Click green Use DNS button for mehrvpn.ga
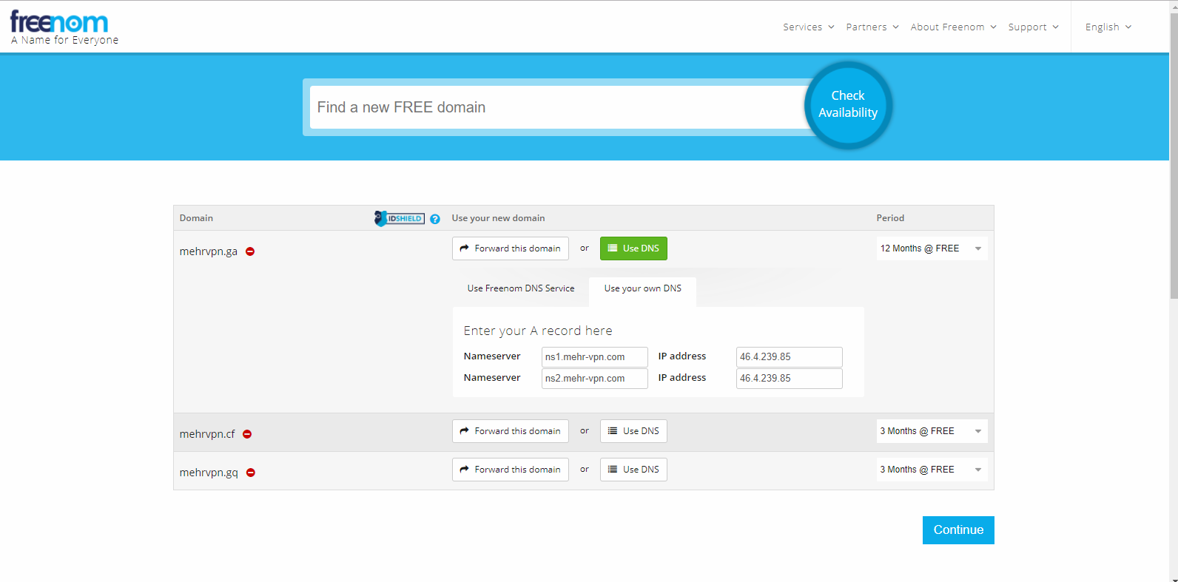Screen dimensions: 1178x582 pyautogui.click(x=633, y=248)
